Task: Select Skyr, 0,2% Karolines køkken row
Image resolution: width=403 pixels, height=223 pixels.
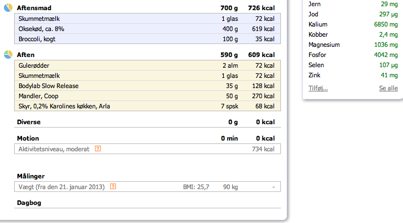Action: coord(148,106)
